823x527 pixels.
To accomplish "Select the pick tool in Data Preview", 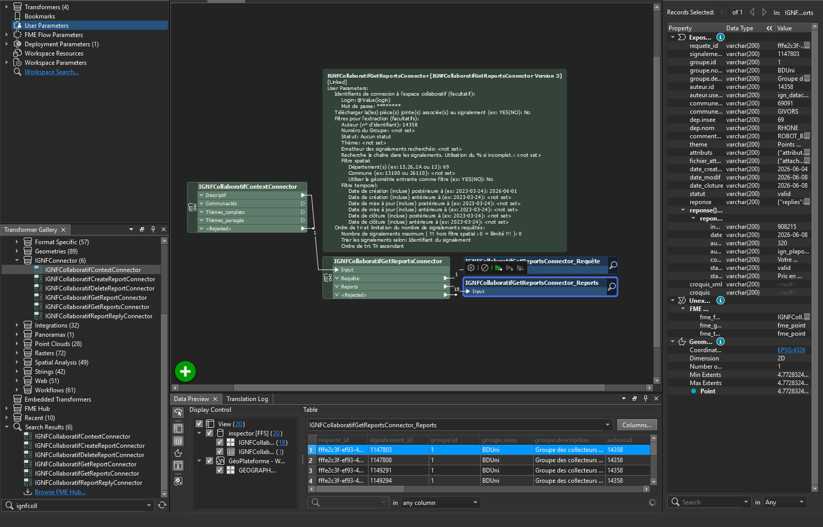I will tap(178, 412).
